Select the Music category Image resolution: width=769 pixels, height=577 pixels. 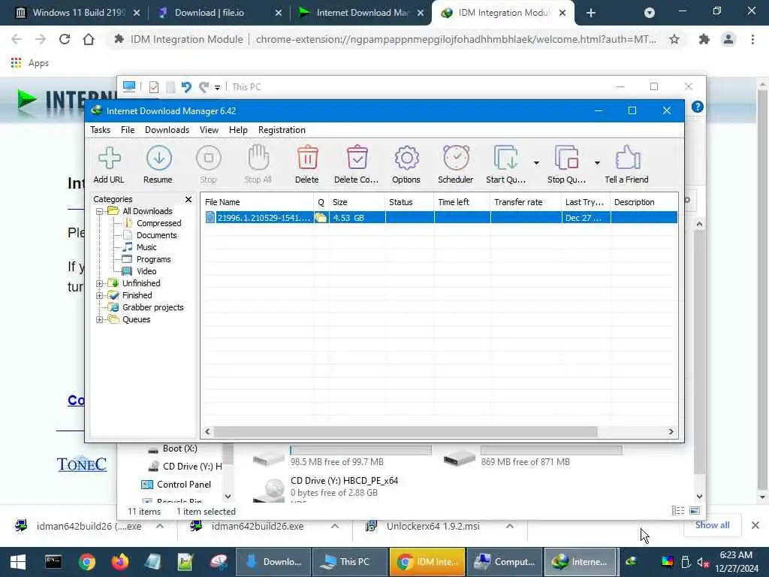coord(146,247)
